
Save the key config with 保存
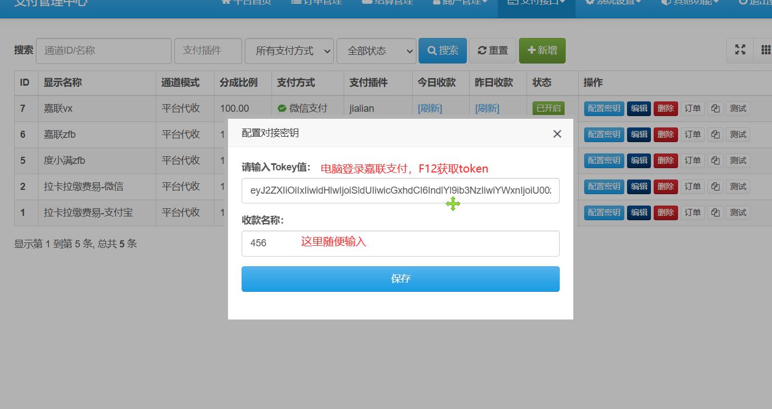pos(401,279)
